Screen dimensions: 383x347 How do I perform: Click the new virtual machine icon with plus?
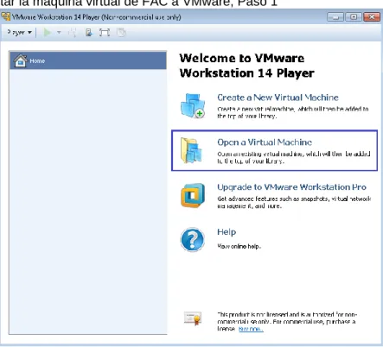coord(193,105)
